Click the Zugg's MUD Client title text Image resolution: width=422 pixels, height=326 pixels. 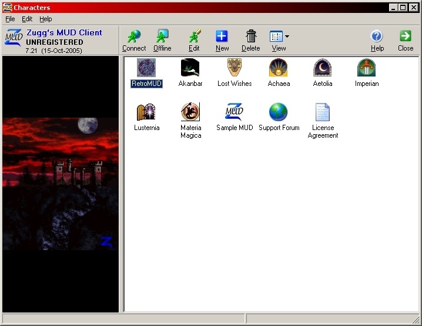(x=64, y=32)
